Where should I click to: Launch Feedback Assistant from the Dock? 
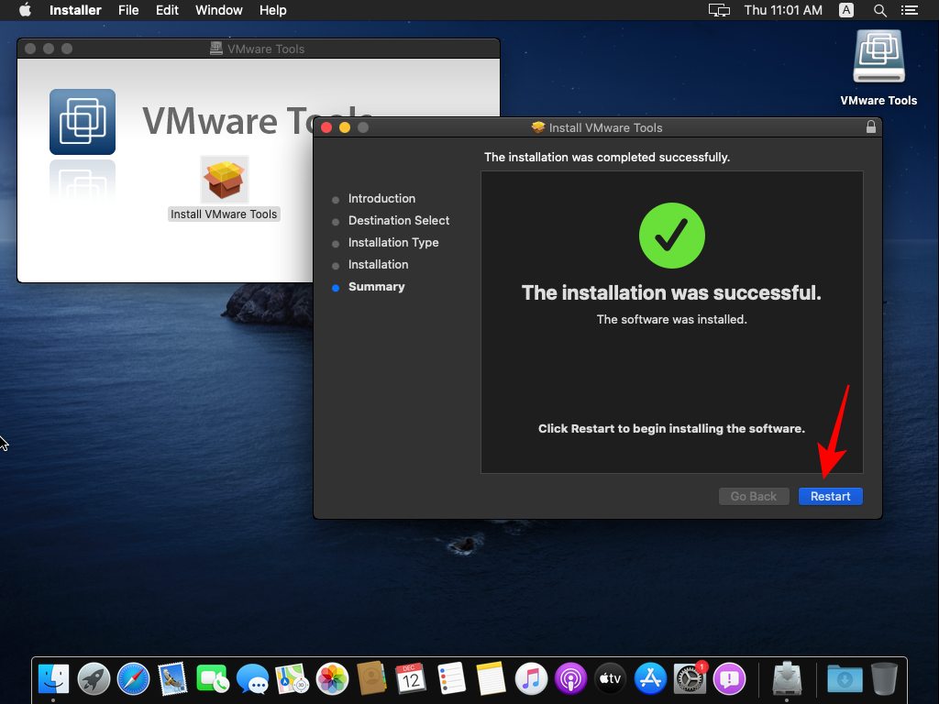point(729,678)
